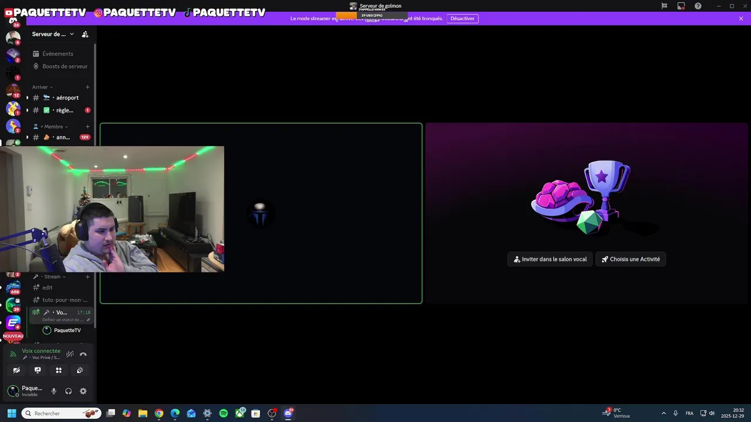751x422 pixels.
Task: Open Task View from the taskbar
Action: [x=110, y=413]
